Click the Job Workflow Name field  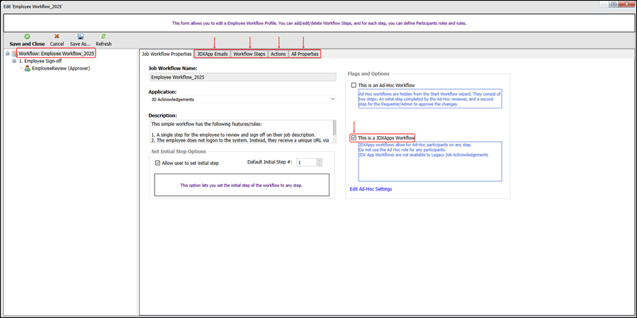242,77
